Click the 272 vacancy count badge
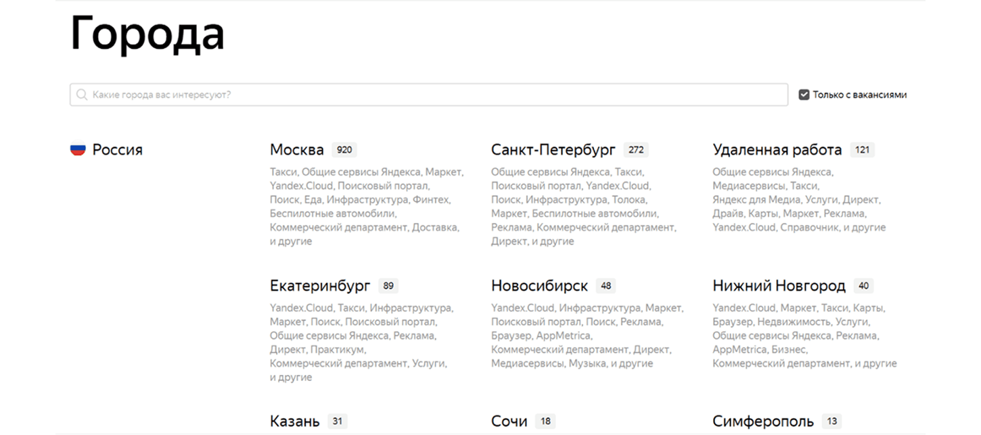This screenshot has height=435, width=981. click(635, 150)
